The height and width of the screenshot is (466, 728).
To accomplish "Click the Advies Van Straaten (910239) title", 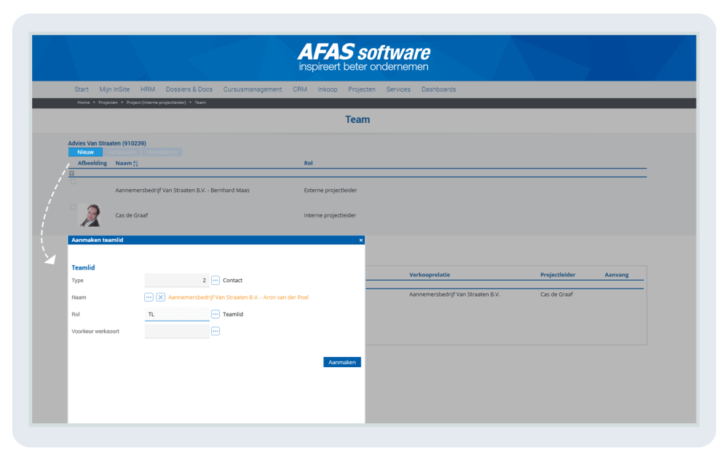I will 107,143.
